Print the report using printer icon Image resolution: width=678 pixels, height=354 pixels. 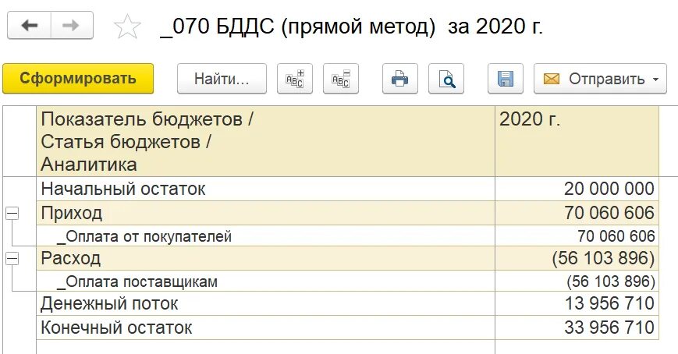click(x=400, y=79)
